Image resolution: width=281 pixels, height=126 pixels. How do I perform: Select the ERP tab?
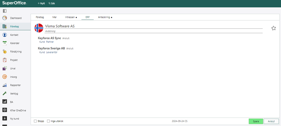tap(88, 17)
